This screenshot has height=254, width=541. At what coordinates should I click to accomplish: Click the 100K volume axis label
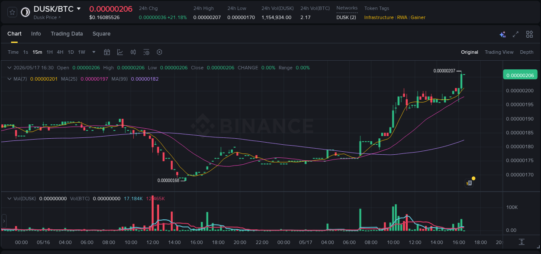512,207
